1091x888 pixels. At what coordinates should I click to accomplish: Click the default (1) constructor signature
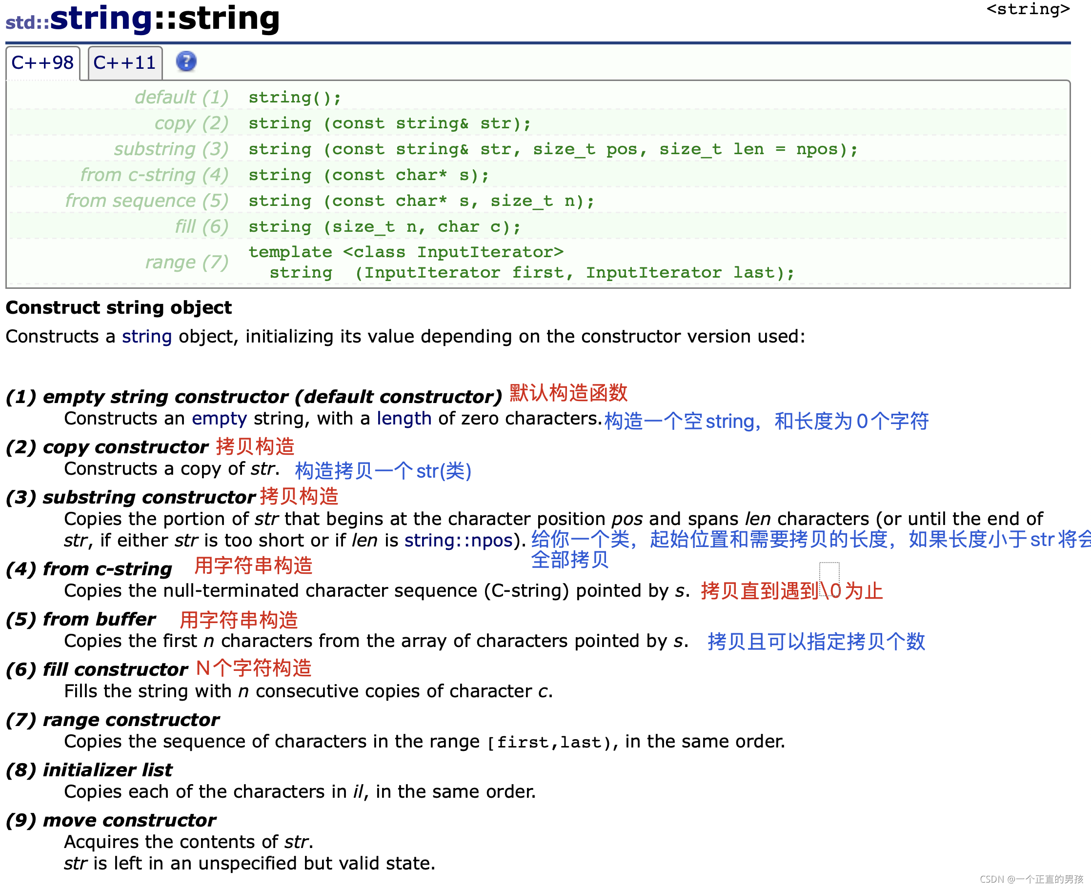(x=295, y=97)
